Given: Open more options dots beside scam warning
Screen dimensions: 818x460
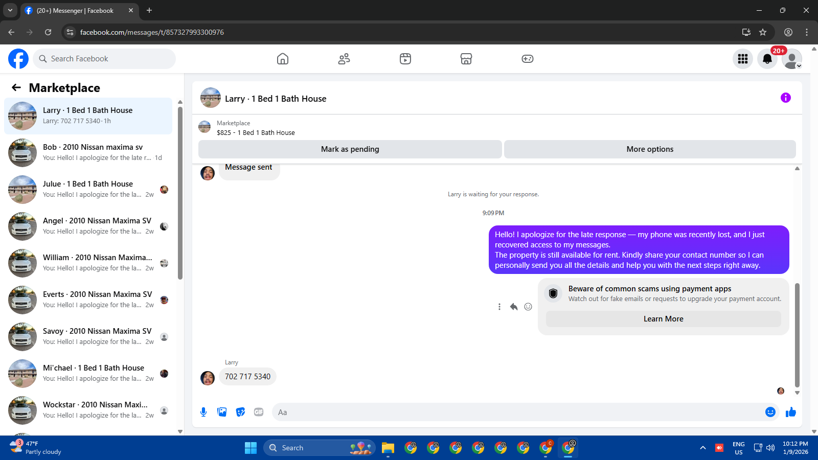Looking at the screenshot, I should 499,307.
